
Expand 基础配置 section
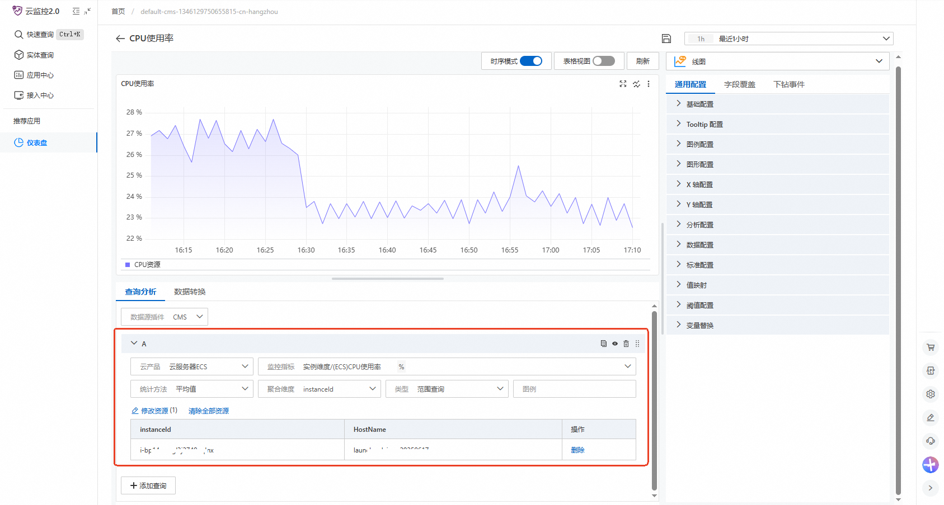tap(778, 104)
